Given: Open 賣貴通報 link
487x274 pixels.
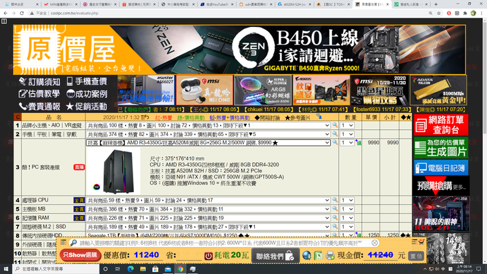Looking at the screenshot, I should pyautogui.click(x=39, y=107).
